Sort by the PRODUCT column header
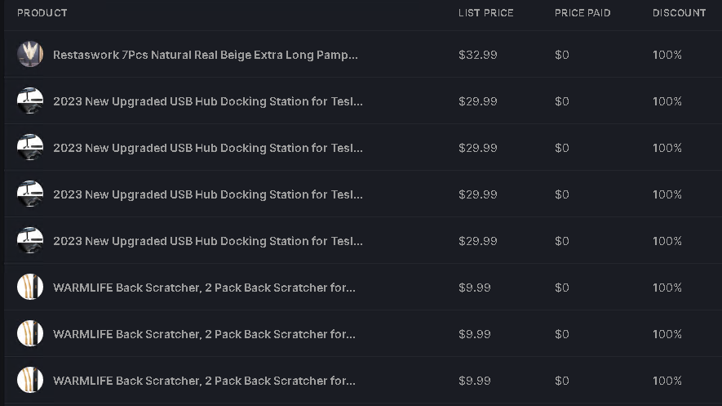 (x=42, y=13)
